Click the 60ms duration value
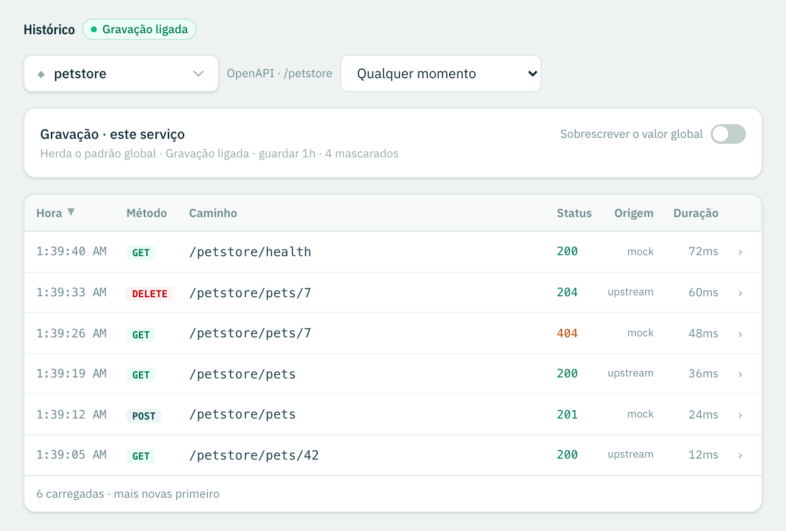The height and width of the screenshot is (531, 786). click(x=703, y=292)
